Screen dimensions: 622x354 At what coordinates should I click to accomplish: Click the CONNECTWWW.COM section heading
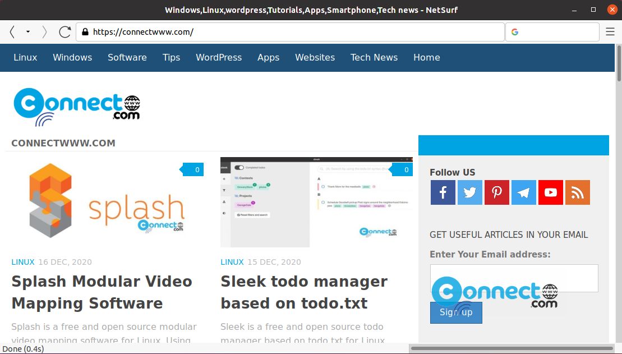[x=63, y=143]
